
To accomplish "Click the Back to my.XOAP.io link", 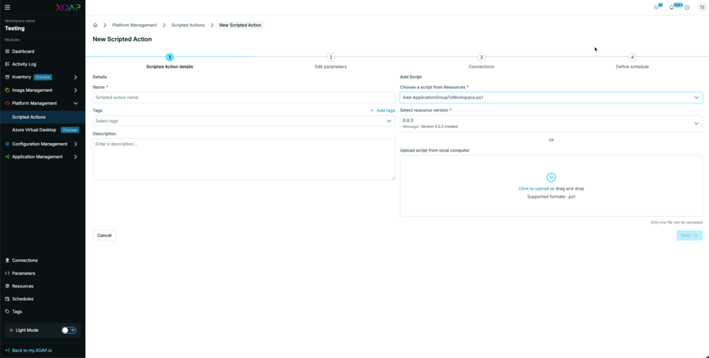I will click(x=31, y=350).
